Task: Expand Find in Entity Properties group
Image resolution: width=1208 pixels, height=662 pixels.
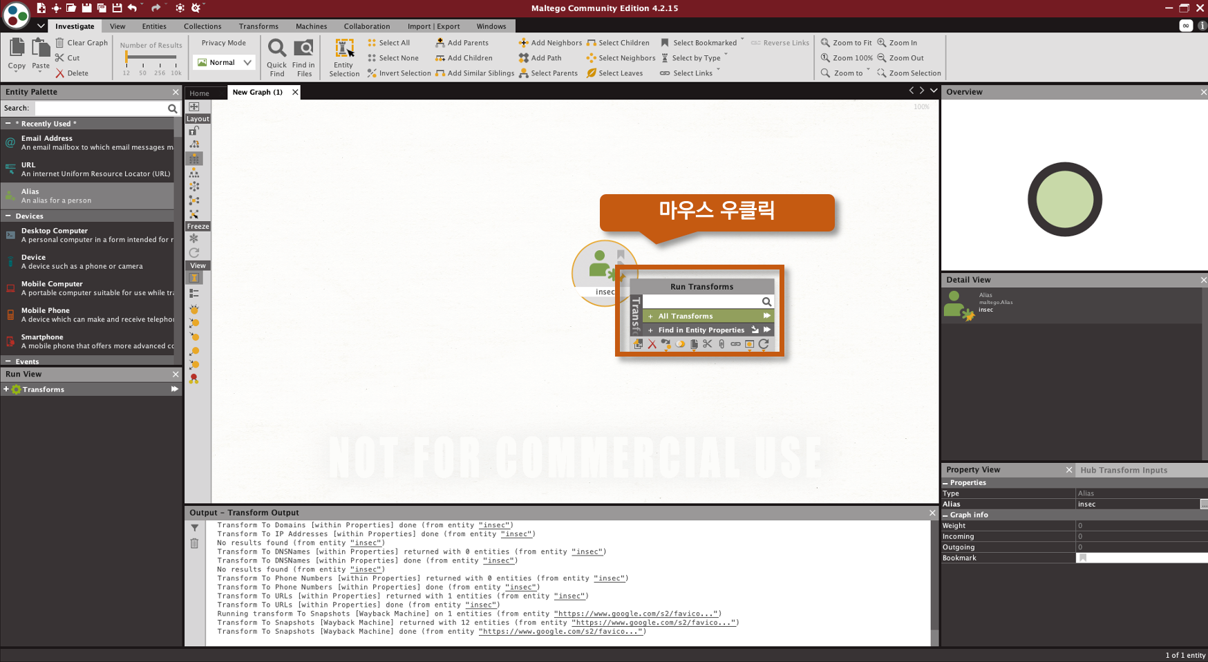Action: pyautogui.click(x=650, y=330)
